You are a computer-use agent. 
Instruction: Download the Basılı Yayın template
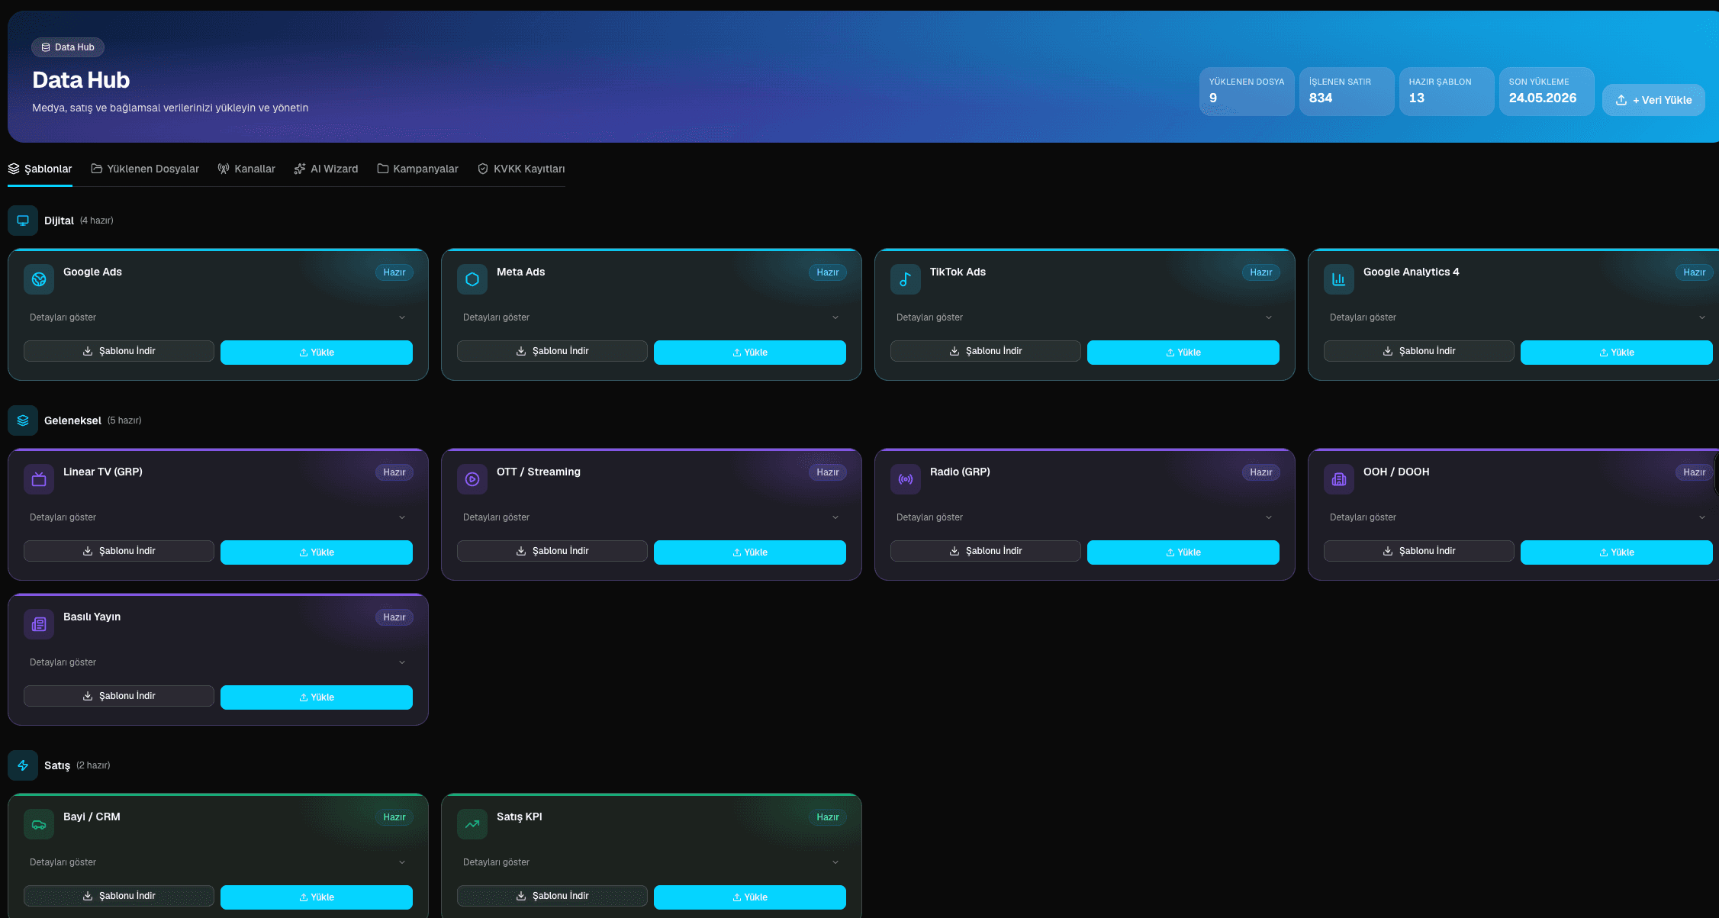point(119,696)
